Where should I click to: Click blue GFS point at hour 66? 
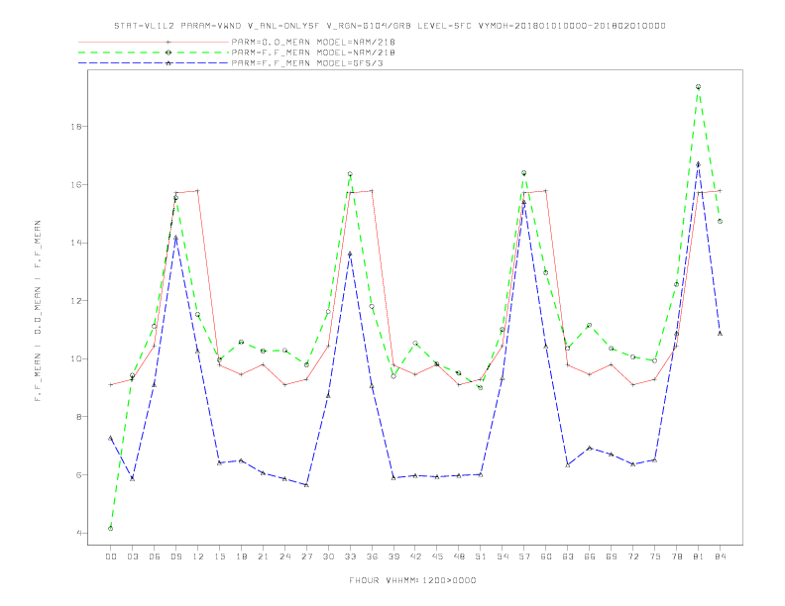coord(590,448)
